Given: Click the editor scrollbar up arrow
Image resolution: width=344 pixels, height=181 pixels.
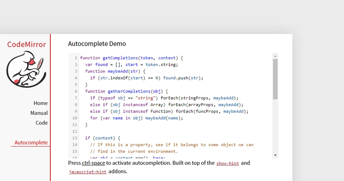Looking at the screenshot, I should (x=275, y=56).
